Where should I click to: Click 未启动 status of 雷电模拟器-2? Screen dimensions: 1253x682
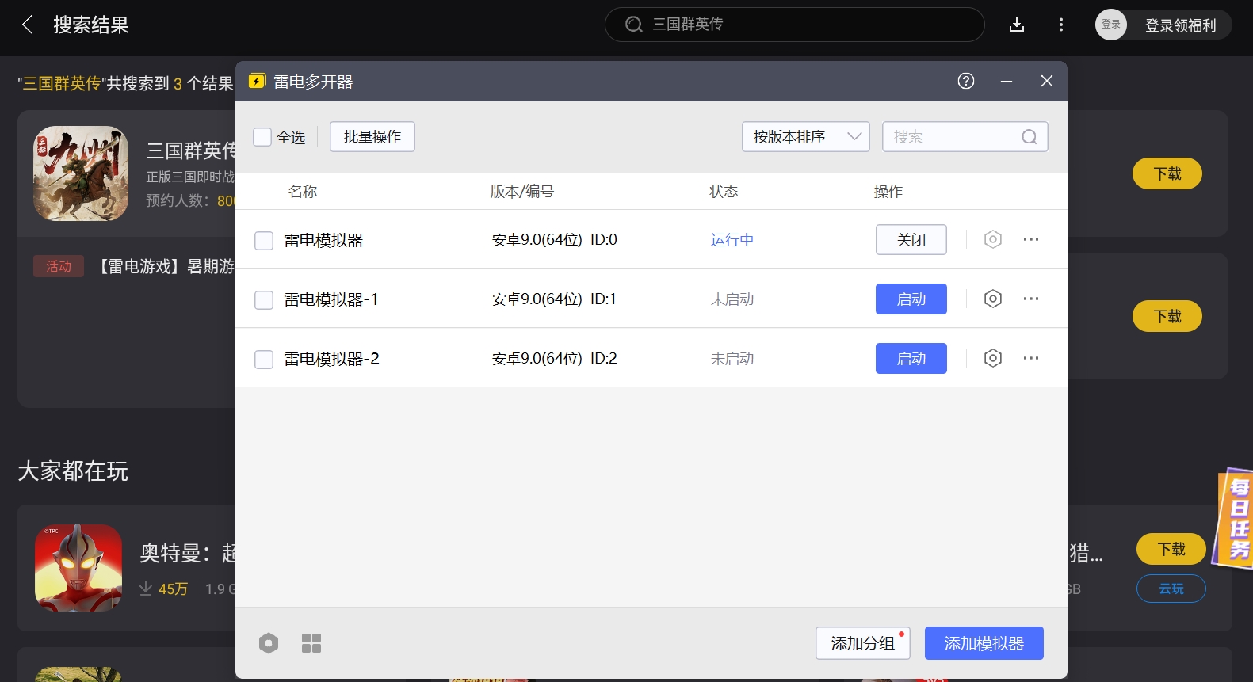tap(732, 359)
